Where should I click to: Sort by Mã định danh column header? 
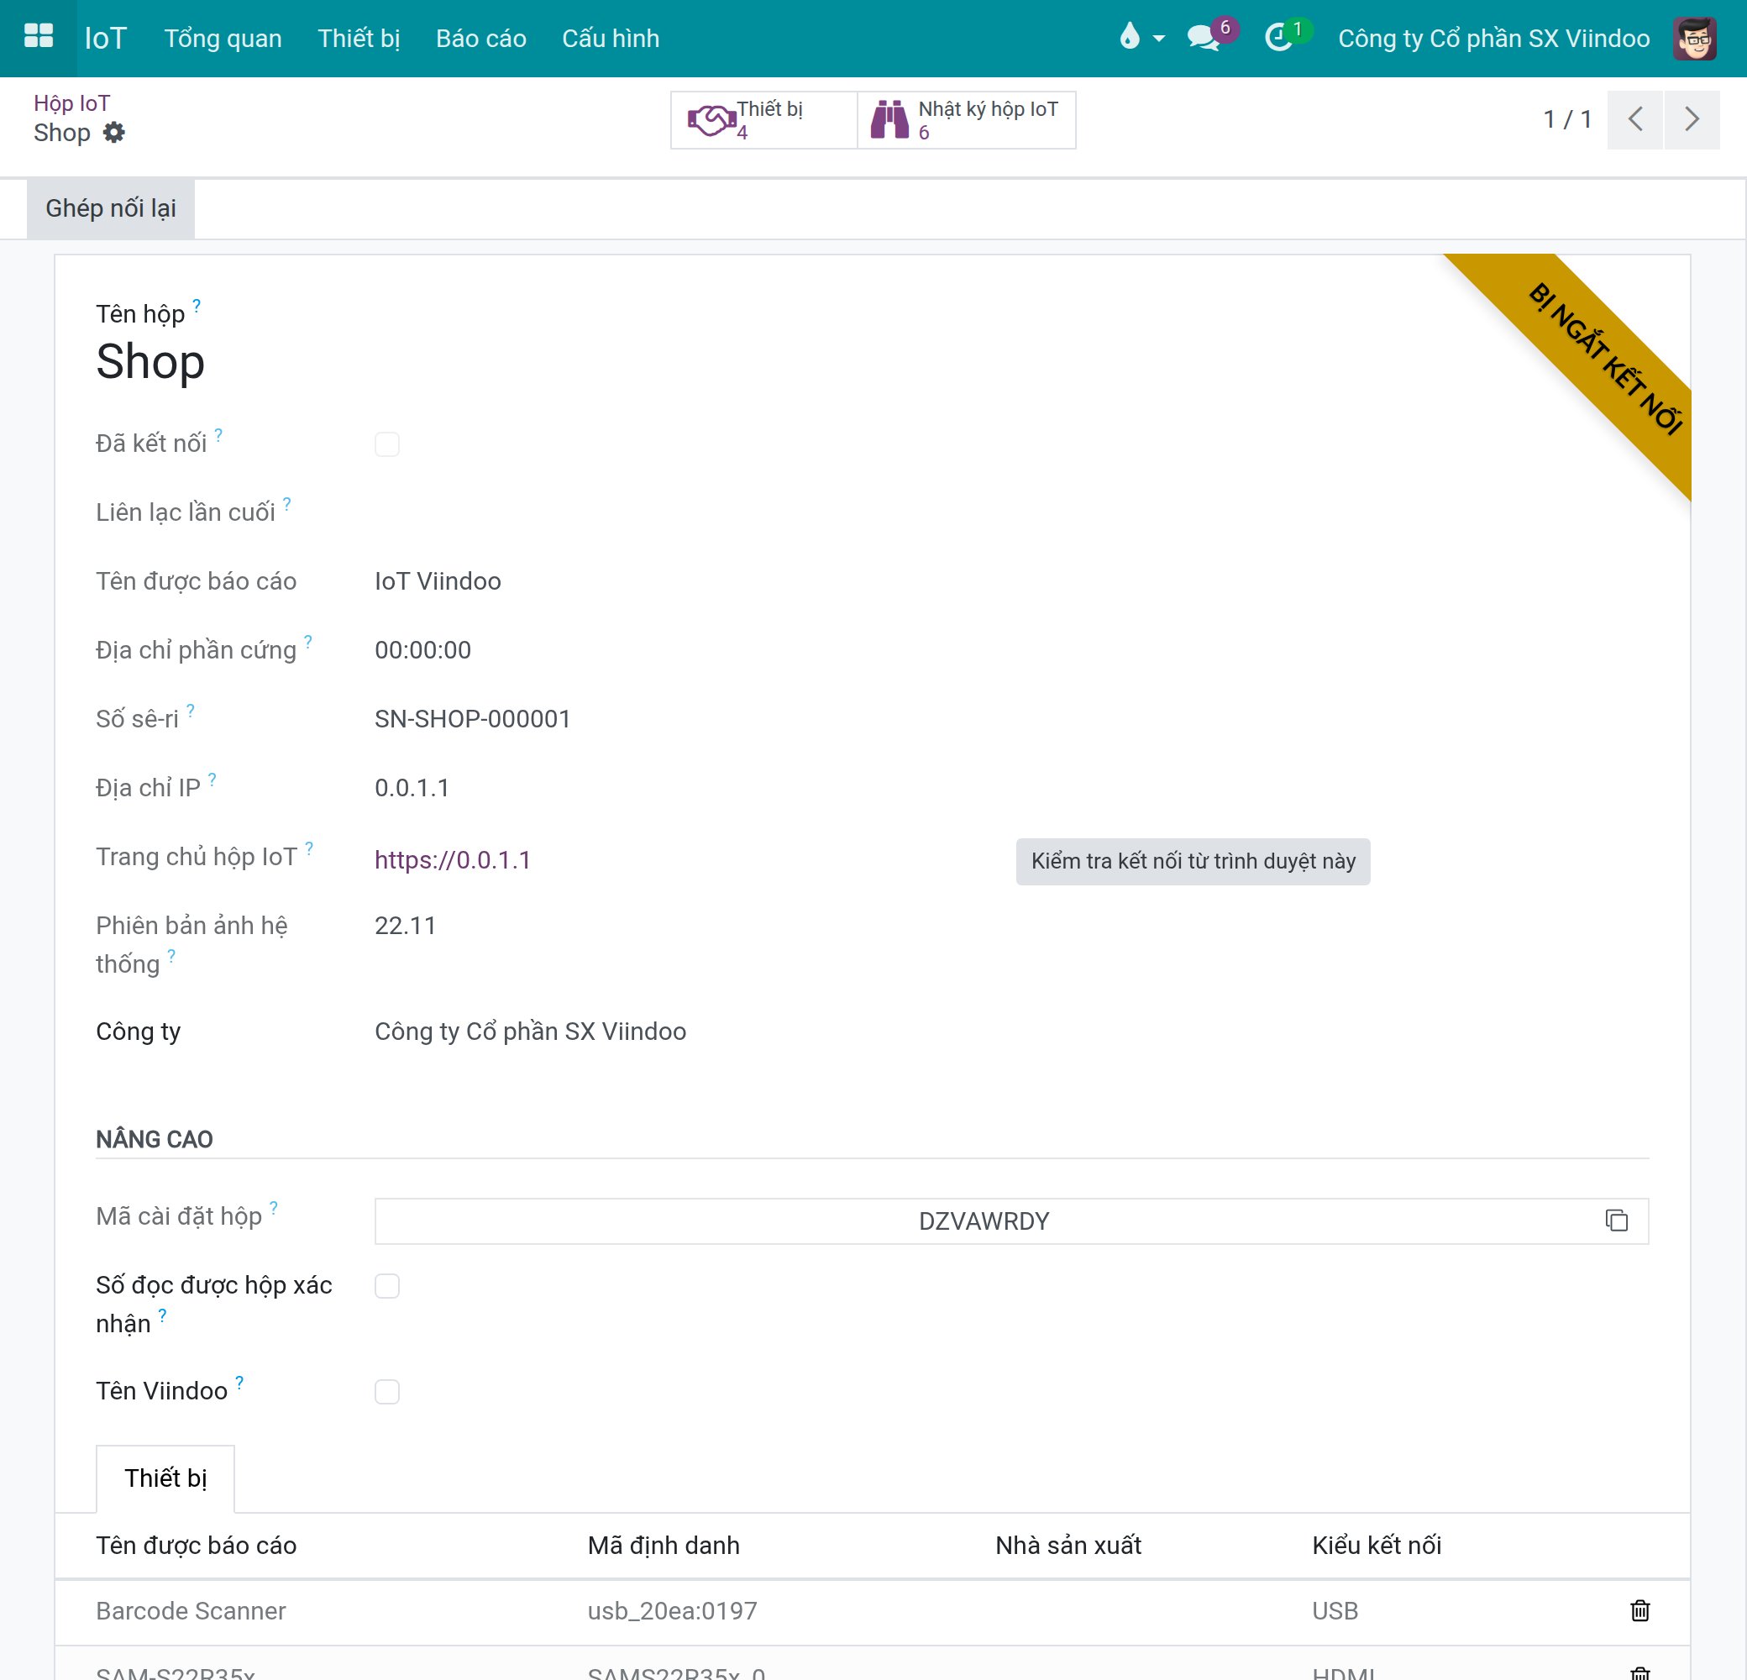click(664, 1546)
